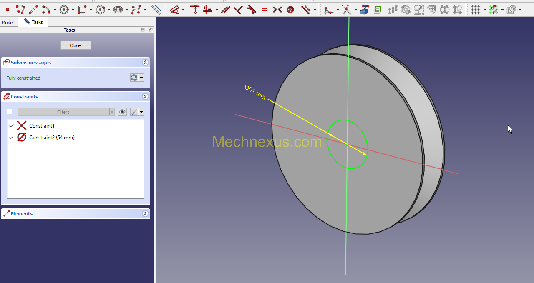534x283 pixels.
Task: Select the Create point tool
Action: pos(8,9)
